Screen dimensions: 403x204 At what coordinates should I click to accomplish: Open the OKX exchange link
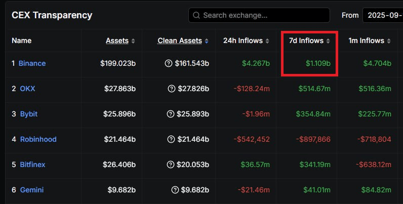tap(27, 89)
